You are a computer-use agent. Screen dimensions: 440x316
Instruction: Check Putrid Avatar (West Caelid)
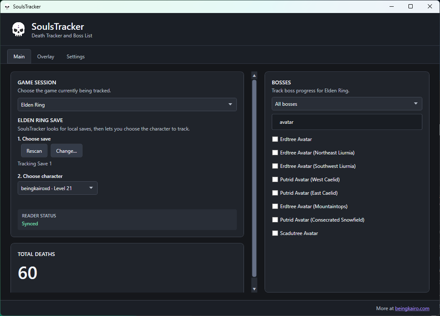point(275,180)
